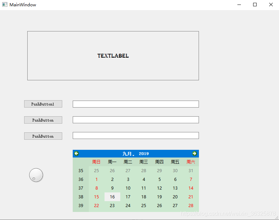Screen dimensions: 279x220
Task: Select September 15 in the calendar
Action: pyautogui.click(x=96, y=197)
